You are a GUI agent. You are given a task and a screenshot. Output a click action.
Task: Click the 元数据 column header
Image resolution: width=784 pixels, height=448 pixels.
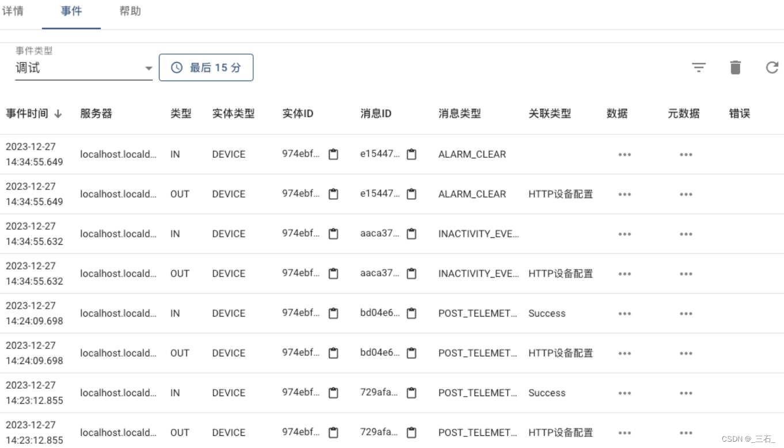coord(684,113)
